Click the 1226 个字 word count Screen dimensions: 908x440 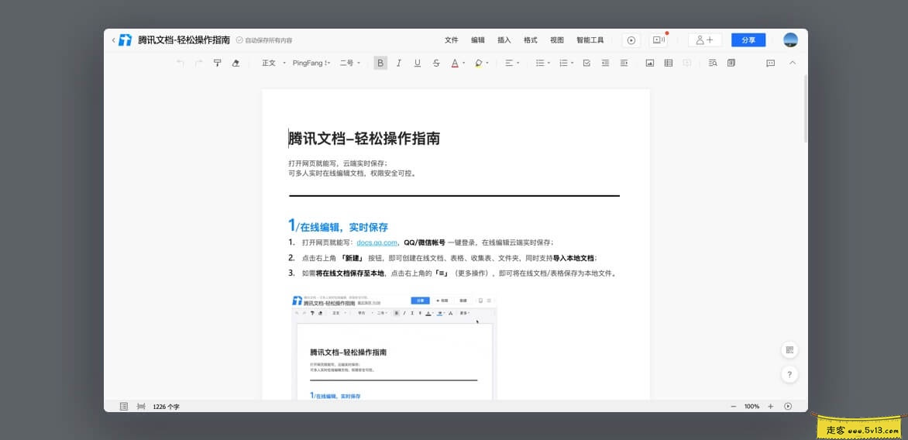click(x=167, y=407)
